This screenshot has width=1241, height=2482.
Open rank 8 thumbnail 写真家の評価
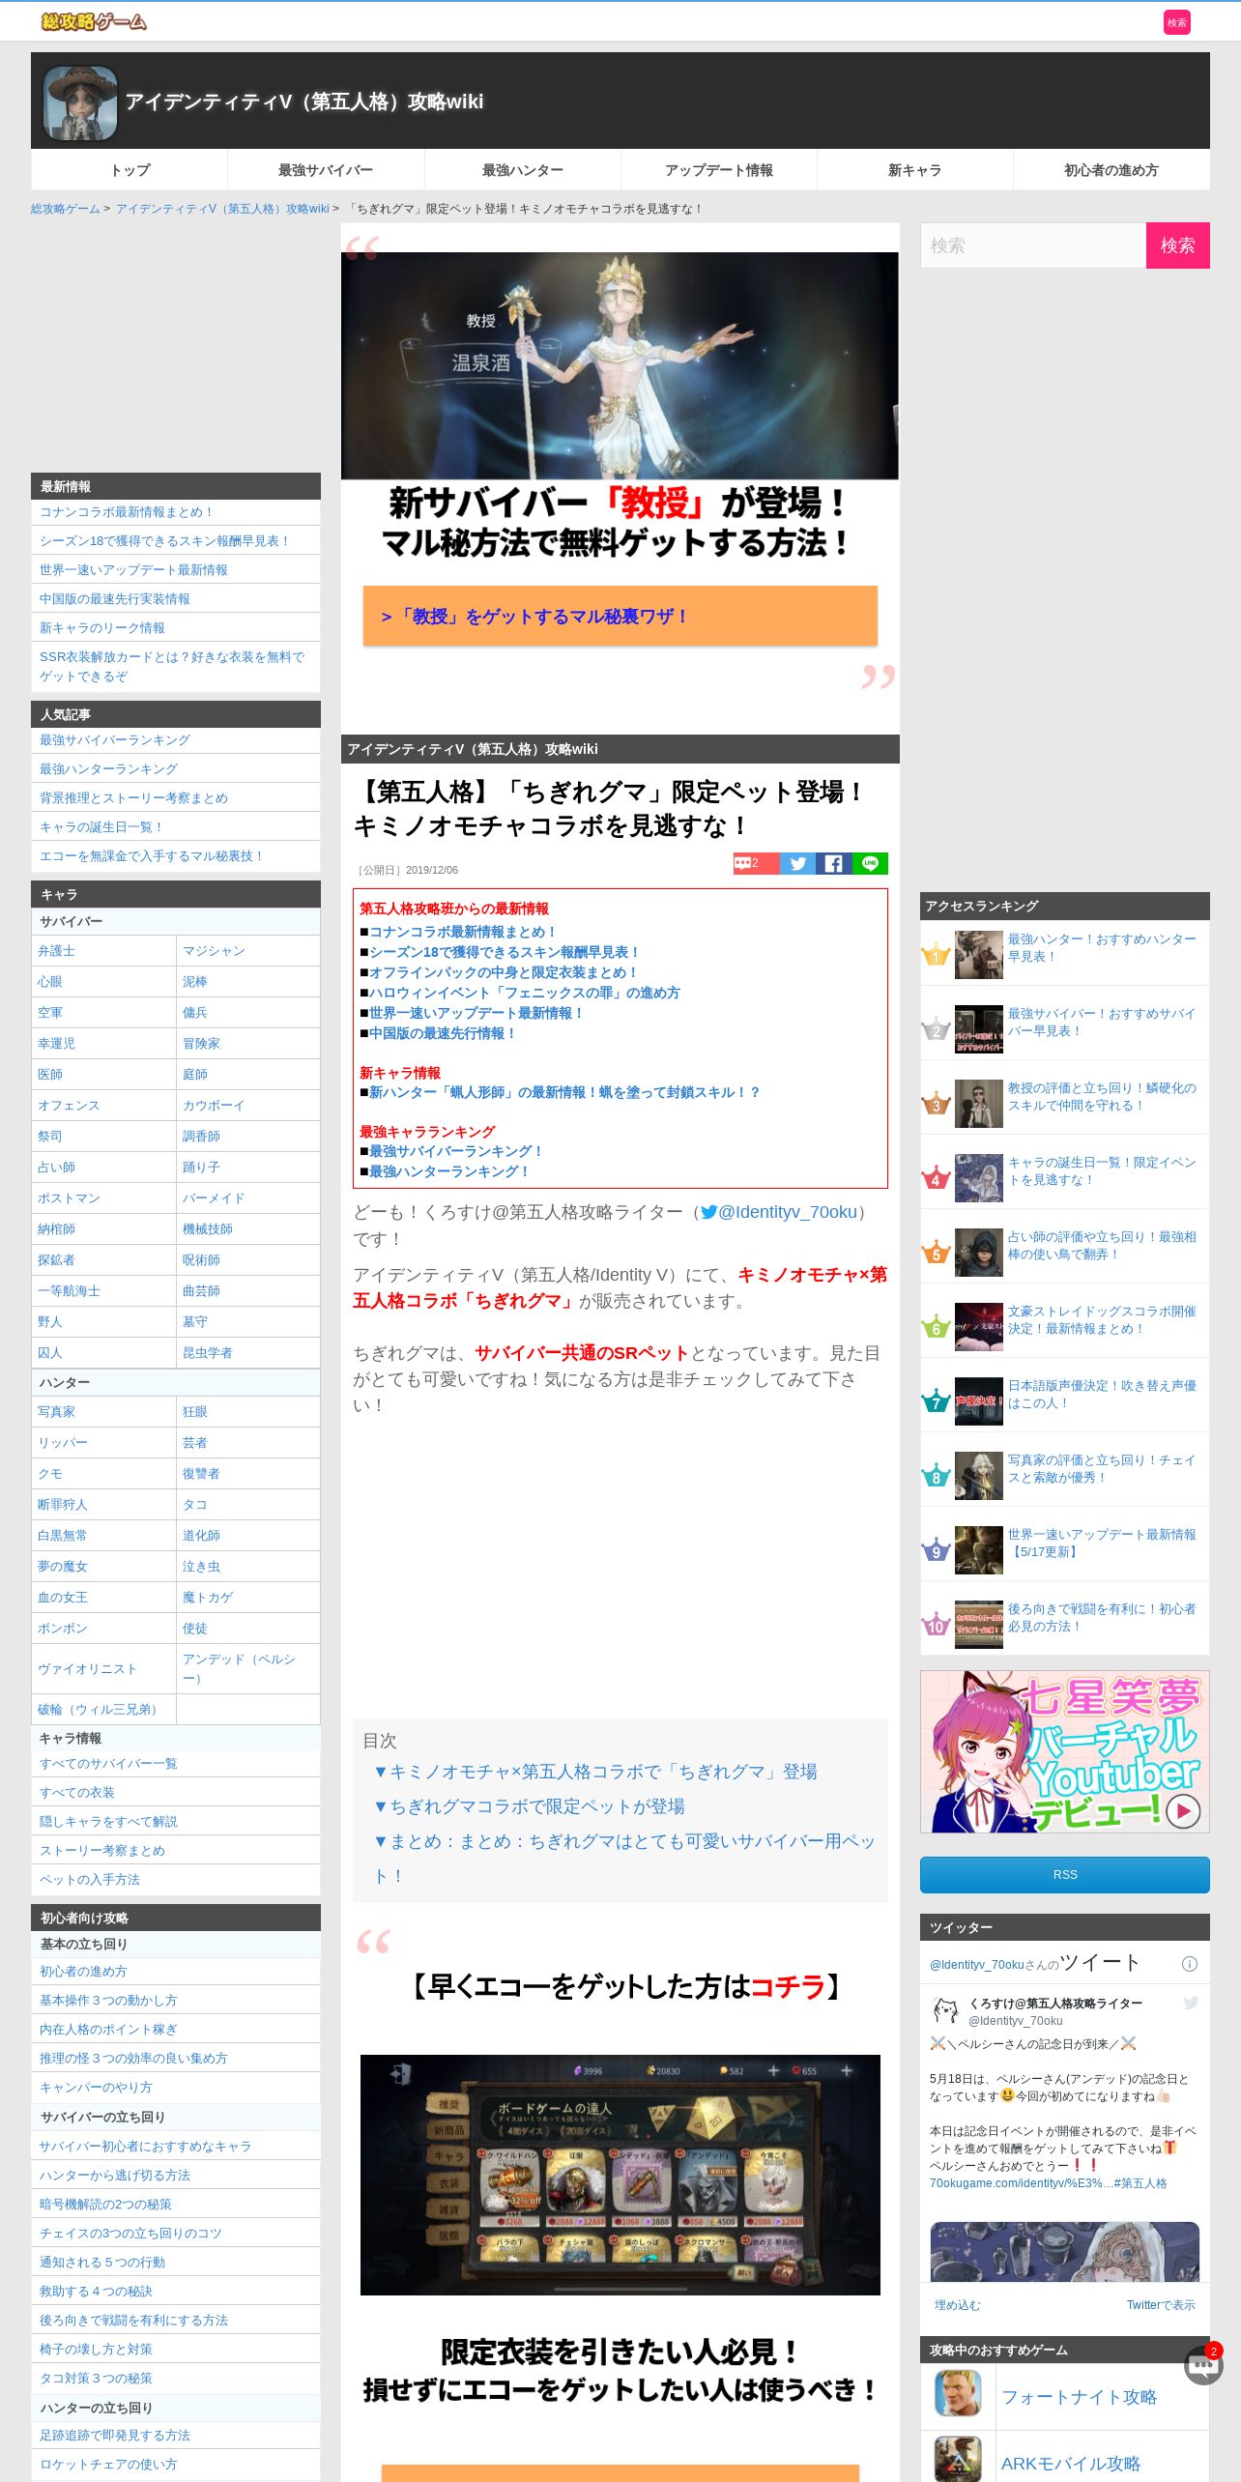(979, 1476)
